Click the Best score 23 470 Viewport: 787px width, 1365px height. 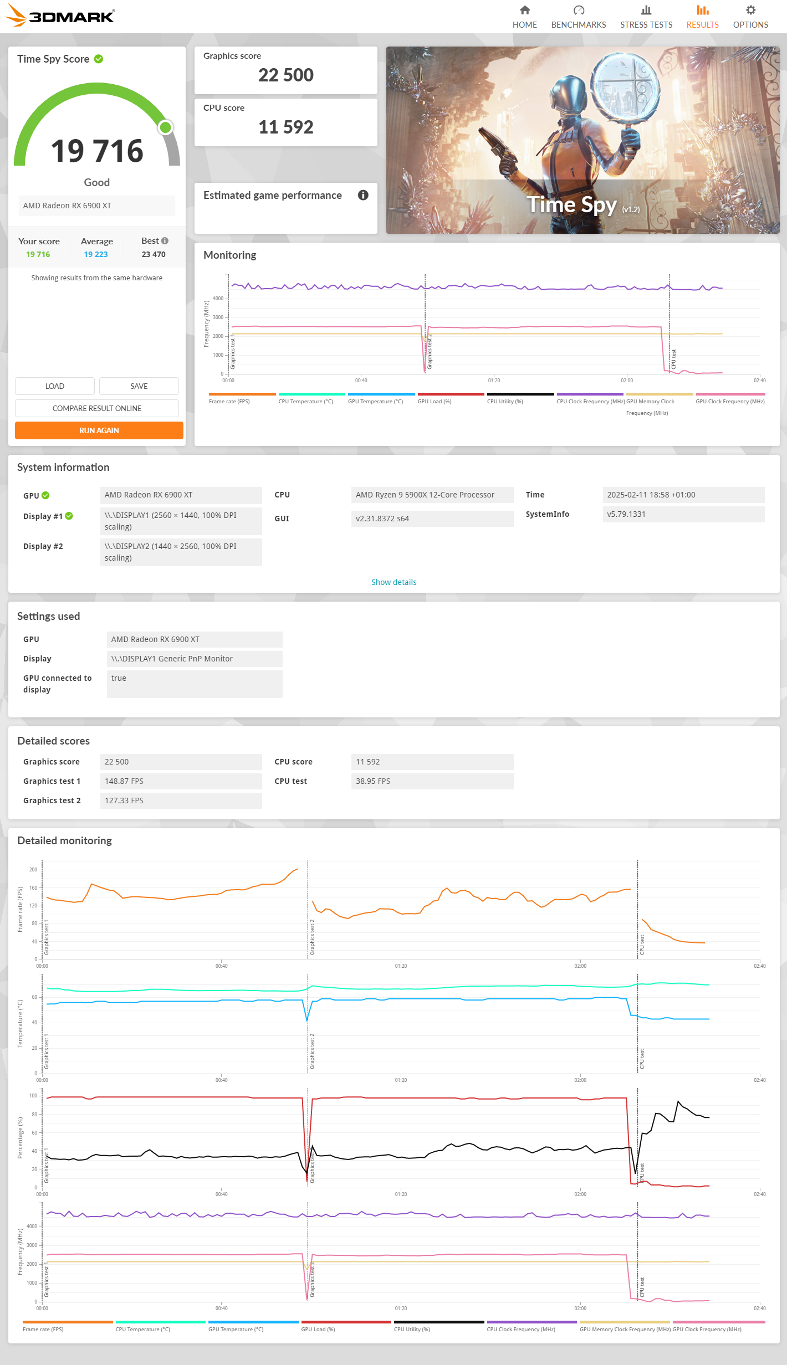154,254
